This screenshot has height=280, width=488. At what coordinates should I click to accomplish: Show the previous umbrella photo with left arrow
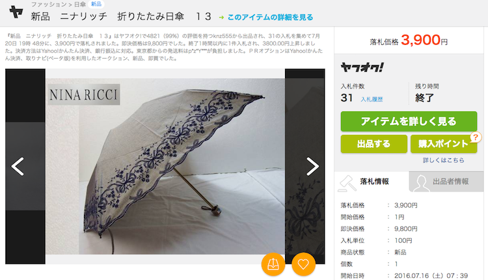click(18, 166)
